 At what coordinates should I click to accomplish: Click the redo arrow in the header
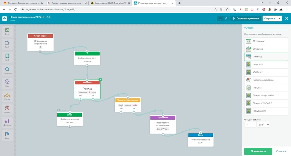coord(226,18)
